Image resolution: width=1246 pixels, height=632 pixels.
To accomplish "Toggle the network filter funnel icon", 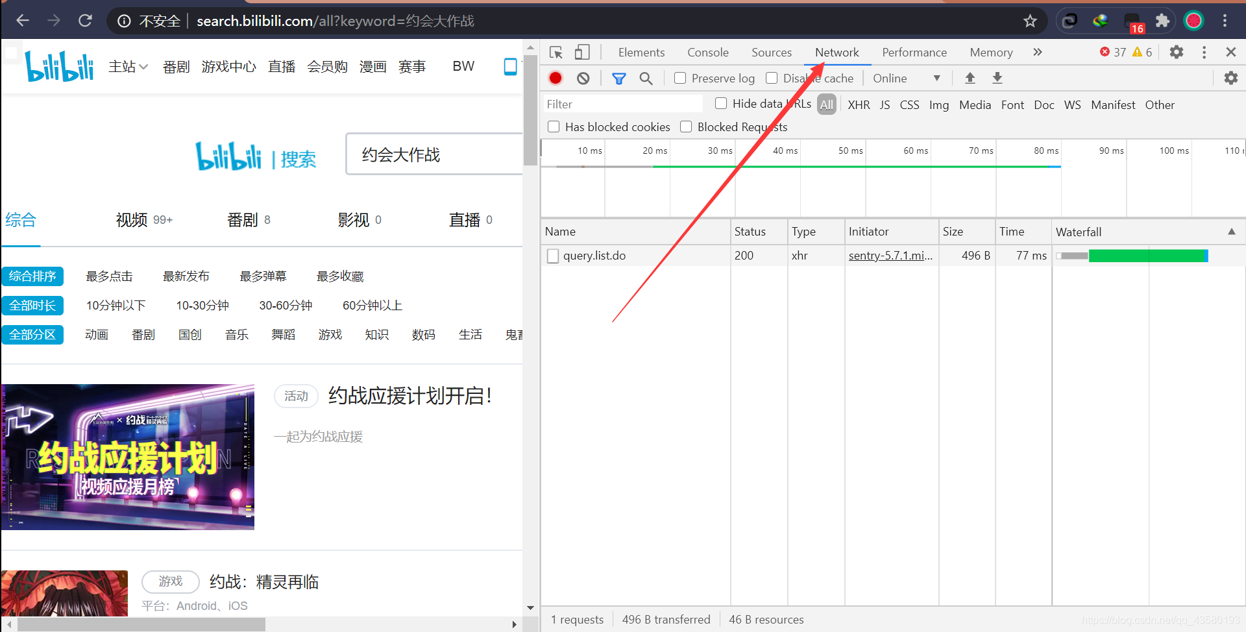I will pos(619,79).
